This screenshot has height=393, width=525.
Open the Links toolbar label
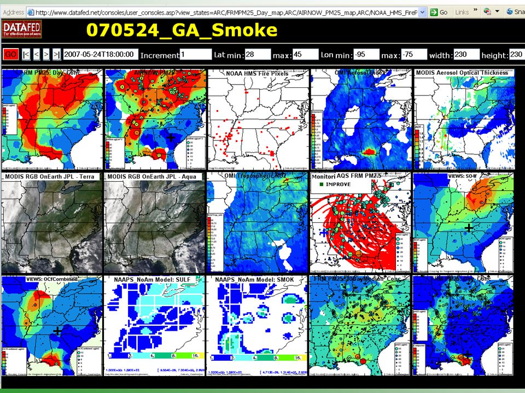[462, 13]
